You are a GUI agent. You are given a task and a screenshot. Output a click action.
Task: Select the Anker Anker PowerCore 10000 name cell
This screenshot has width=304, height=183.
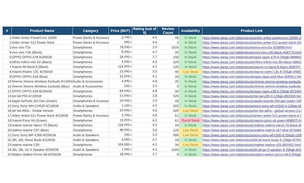(x=42, y=38)
